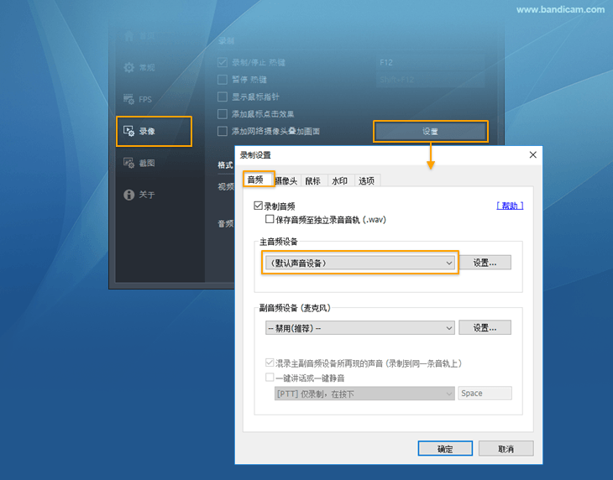Viewport: 613px width, 480px height.
Task: Open the 帮助 help link
Action: (510, 206)
